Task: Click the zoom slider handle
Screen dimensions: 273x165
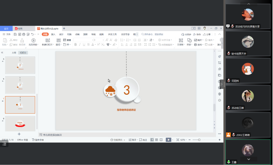Action: 199,140
